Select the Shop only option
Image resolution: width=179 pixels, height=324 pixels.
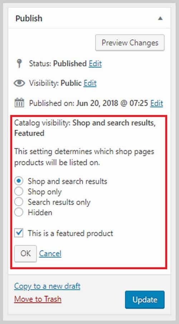(x=19, y=192)
